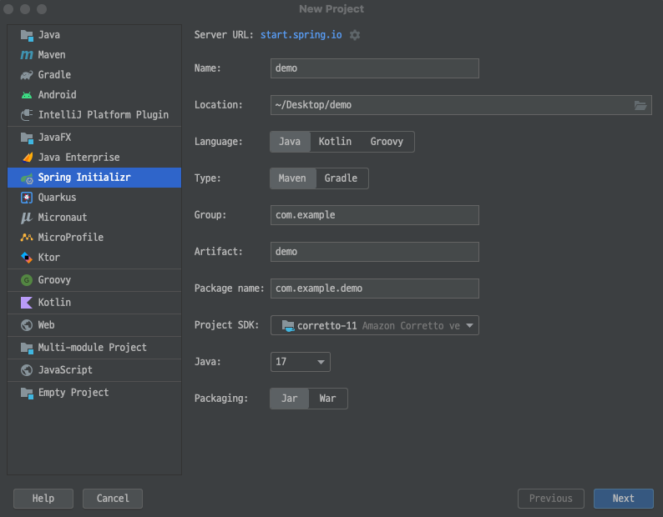663x517 pixels.
Task: Click the Previous button
Action: [x=551, y=499]
